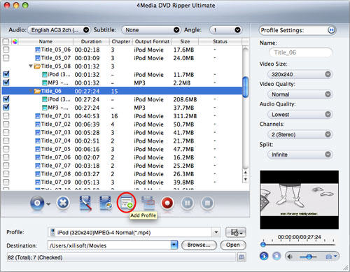
Task: Open the Video Quality dropdown
Action: tap(300, 94)
